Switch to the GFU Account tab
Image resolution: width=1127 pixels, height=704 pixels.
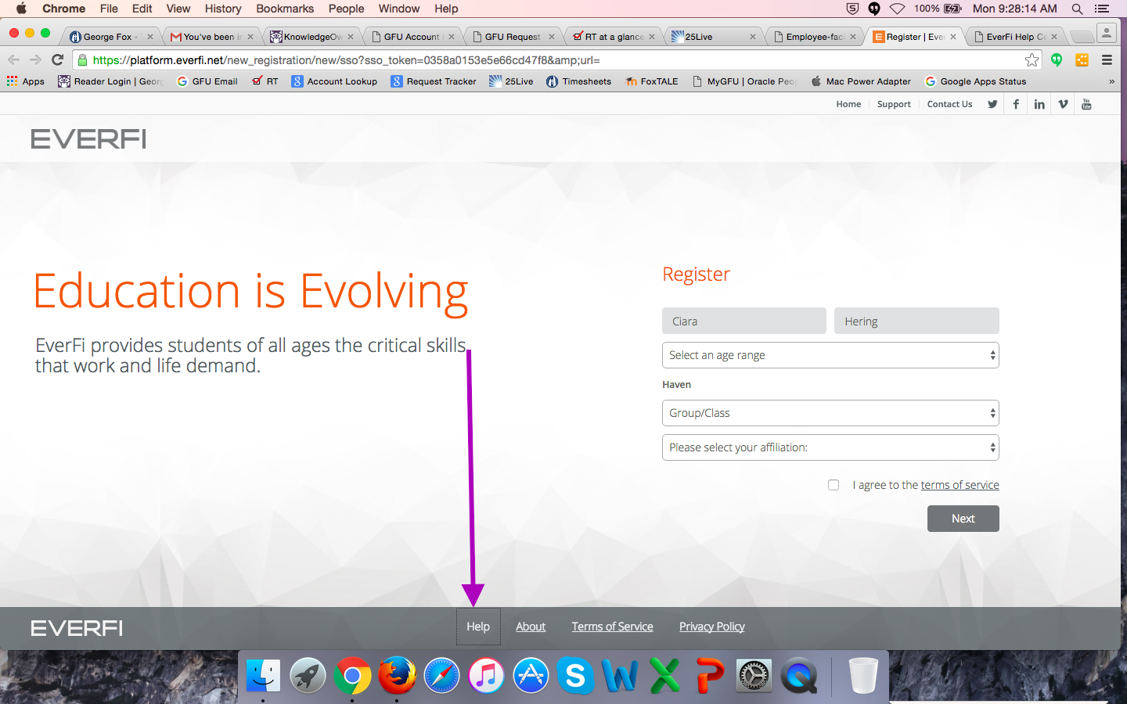pyautogui.click(x=411, y=37)
